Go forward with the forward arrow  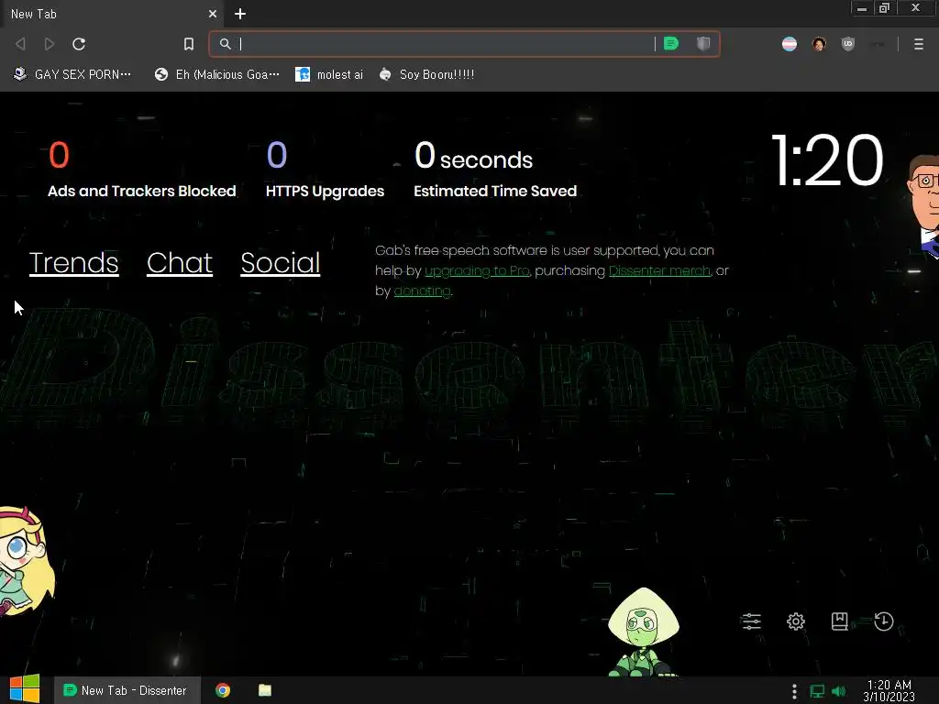coord(50,44)
